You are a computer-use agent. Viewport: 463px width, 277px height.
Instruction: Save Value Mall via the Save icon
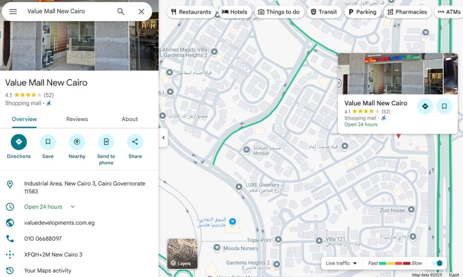(48, 142)
